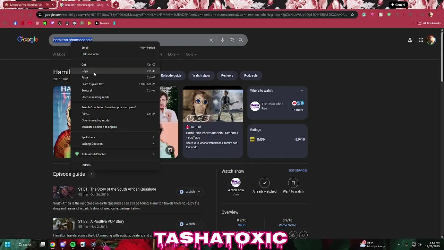The width and height of the screenshot is (444, 250).
Task: View site information icon in address bar
Action: [40, 15]
